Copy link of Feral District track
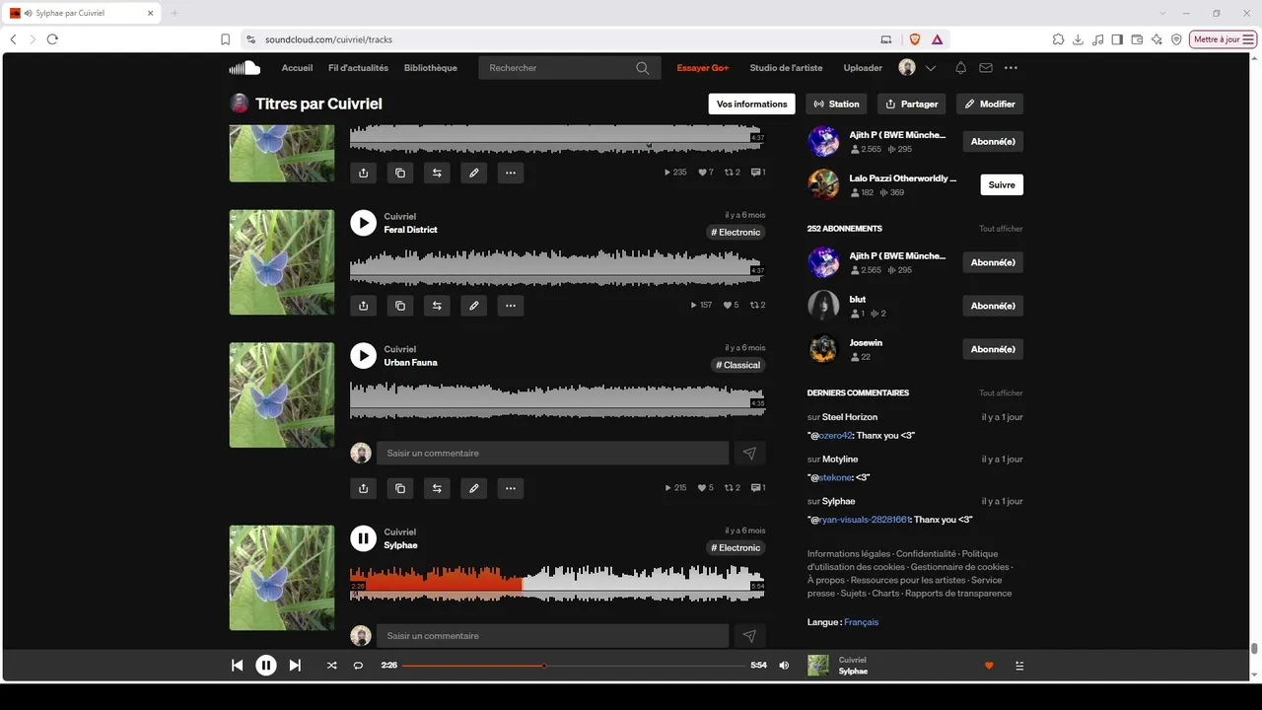 (x=400, y=306)
